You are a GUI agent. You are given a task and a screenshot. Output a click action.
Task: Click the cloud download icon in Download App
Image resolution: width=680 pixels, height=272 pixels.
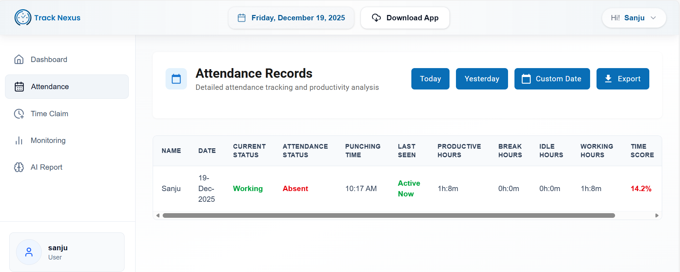[x=376, y=18]
